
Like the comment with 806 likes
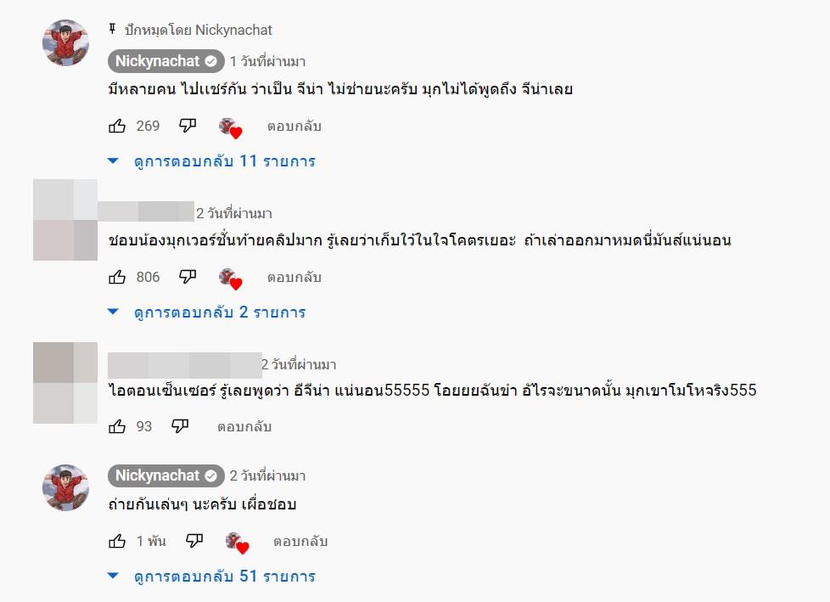[x=117, y=277]
